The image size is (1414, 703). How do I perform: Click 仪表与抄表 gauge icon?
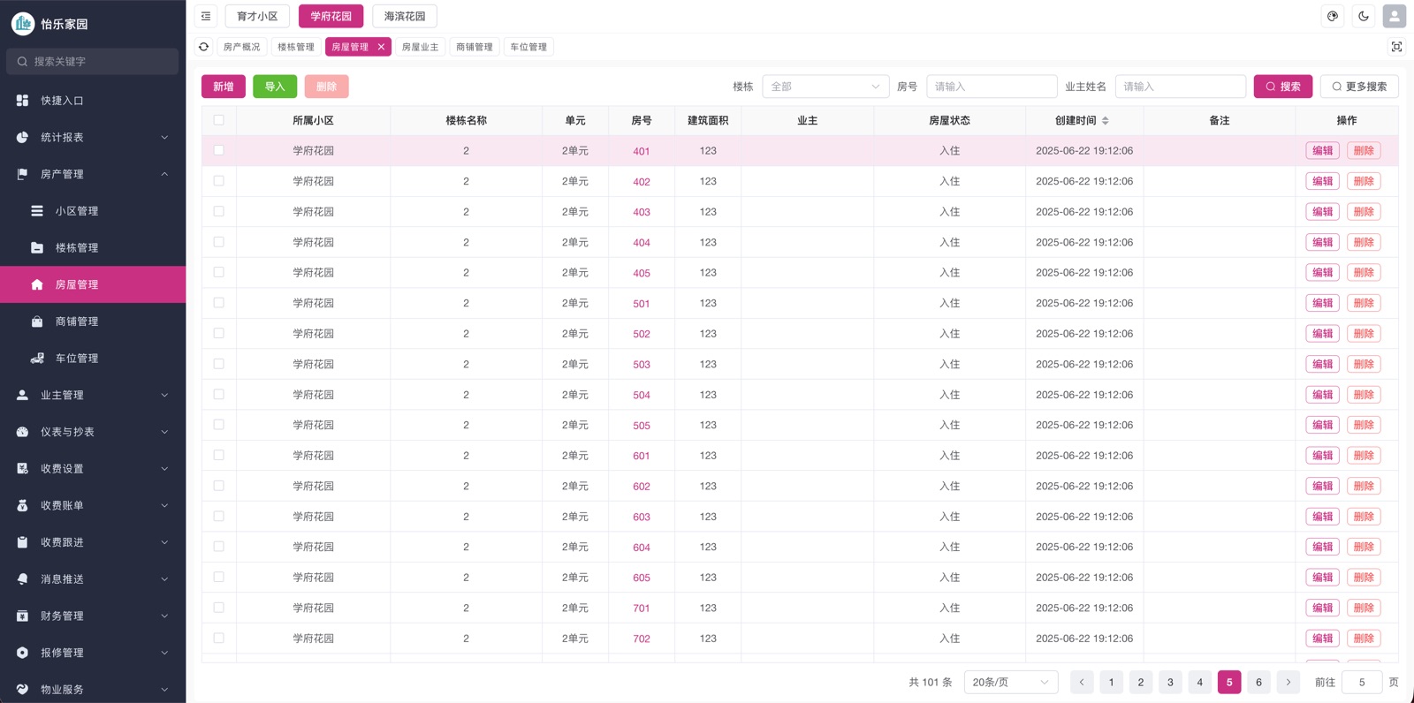point(22,432)
